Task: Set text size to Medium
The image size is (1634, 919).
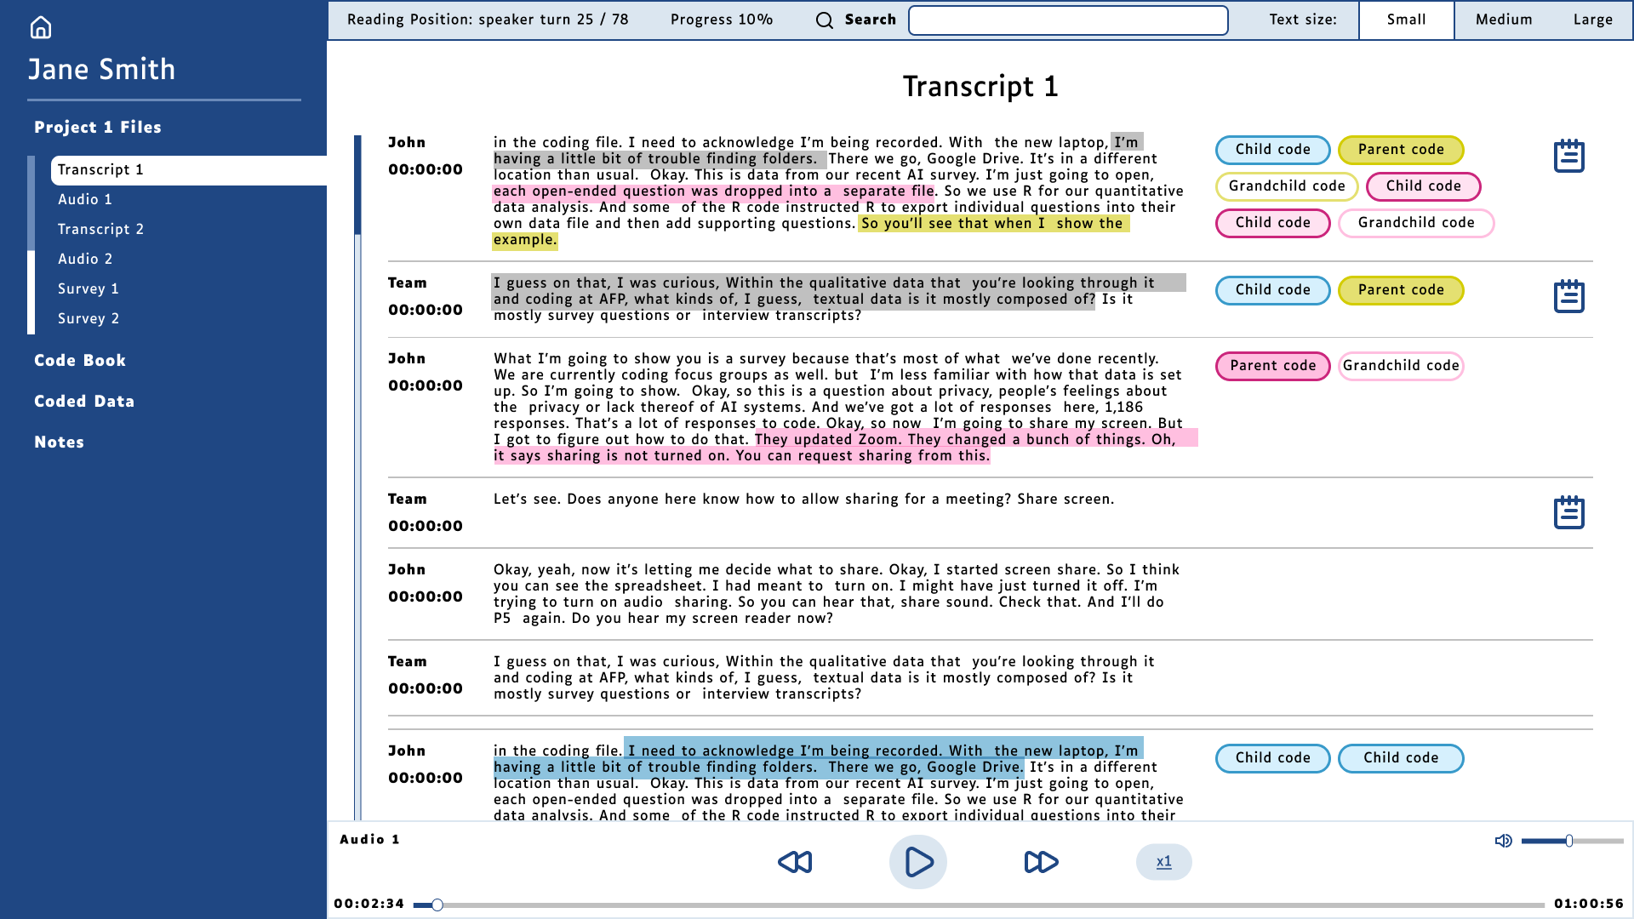Action: coord(1504,20)
